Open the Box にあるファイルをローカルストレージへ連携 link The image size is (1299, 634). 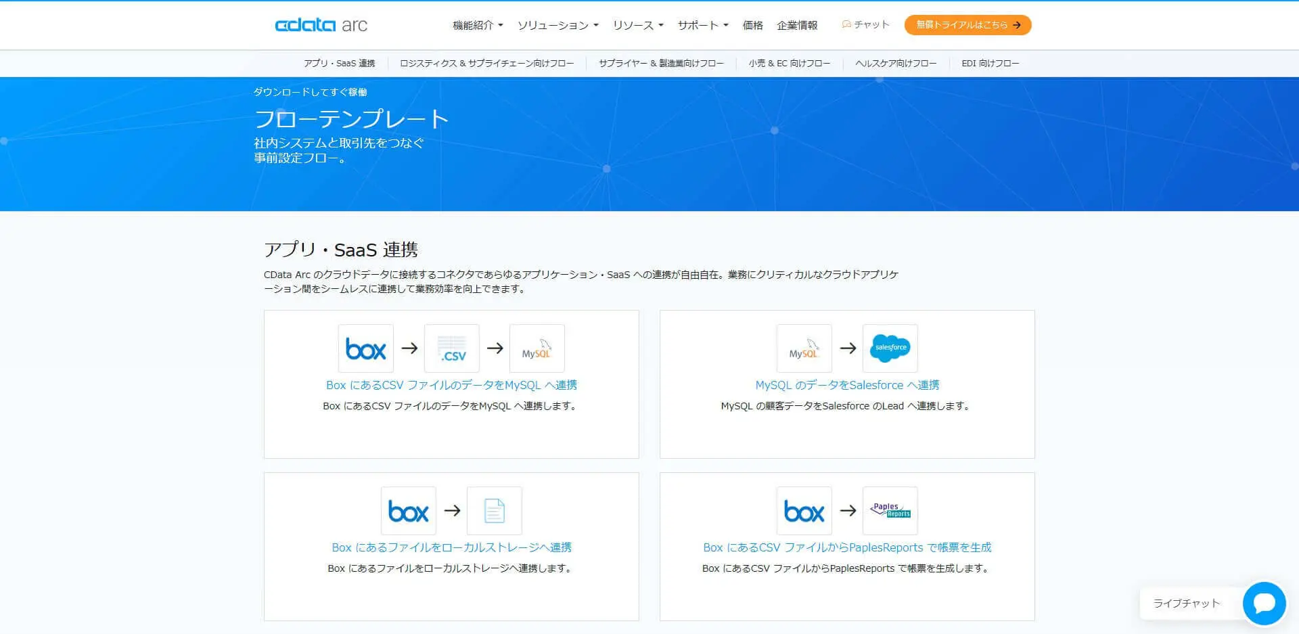coord(451,547)
